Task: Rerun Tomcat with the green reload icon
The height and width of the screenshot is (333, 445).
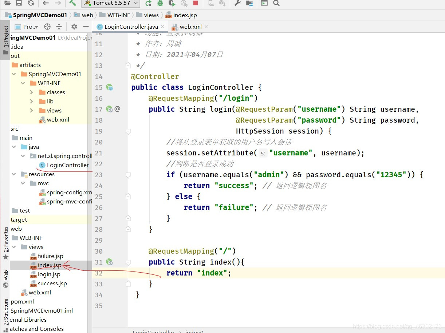Action: point(148,3)
